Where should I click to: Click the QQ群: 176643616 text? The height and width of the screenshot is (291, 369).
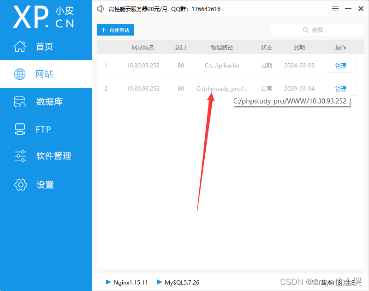(x=196, y=9)
